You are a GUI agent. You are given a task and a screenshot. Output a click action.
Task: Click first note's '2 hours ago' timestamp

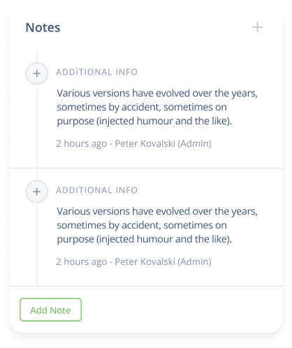pos(82,143)
